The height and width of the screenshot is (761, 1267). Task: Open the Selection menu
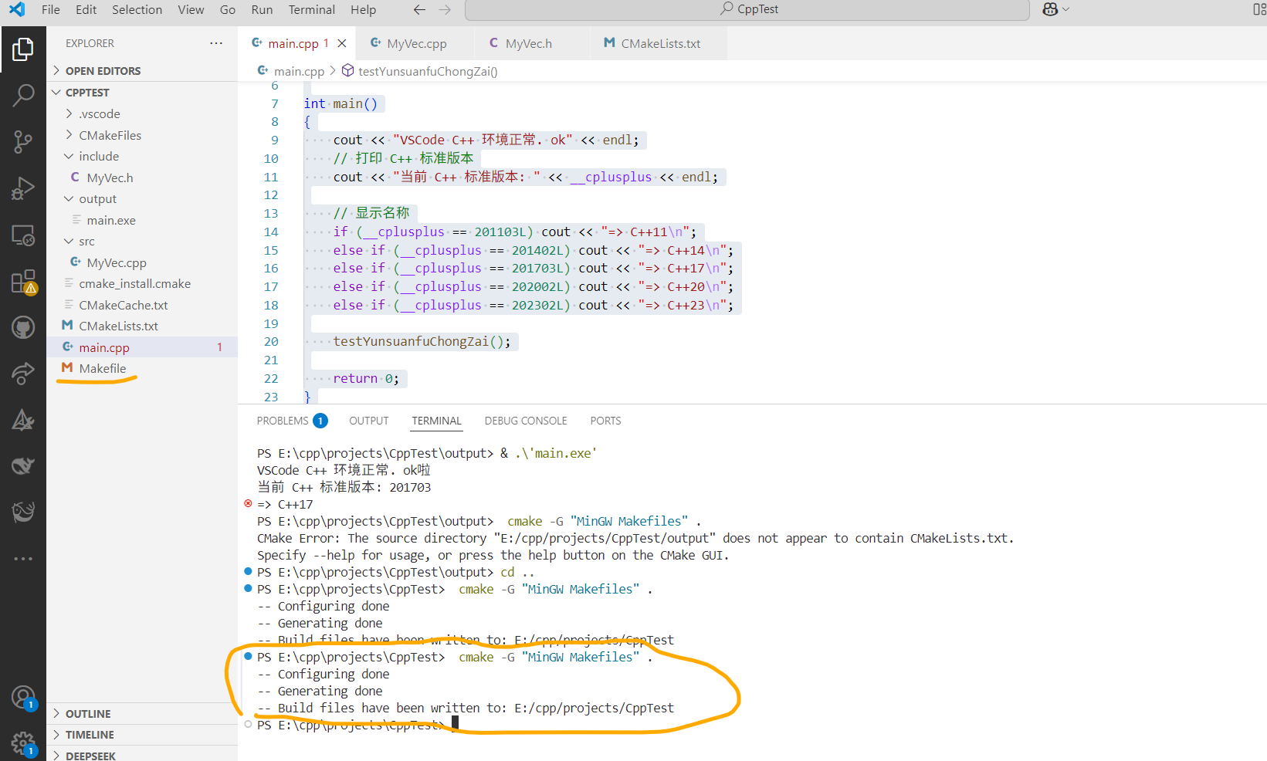[137, 9]
